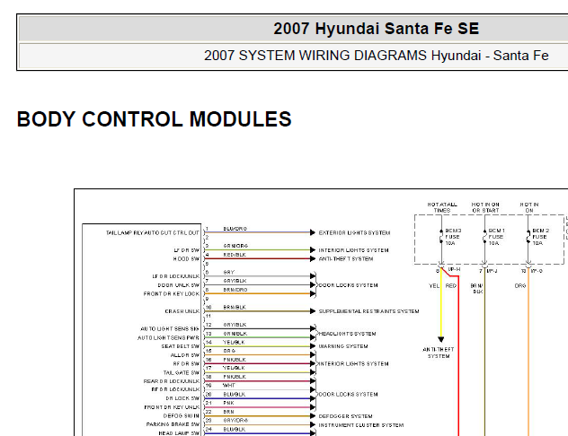The height and width of the screenshot is (436, 568).
Task: Click 'DOOR LOCKS SYSTEM' beside pins 18 to 21
Action: click(348, 395)
